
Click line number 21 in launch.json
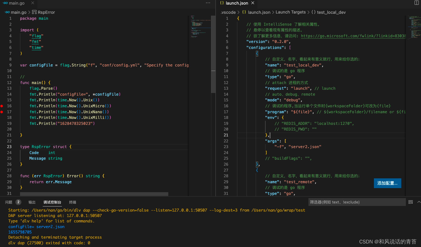click(226, 135)
